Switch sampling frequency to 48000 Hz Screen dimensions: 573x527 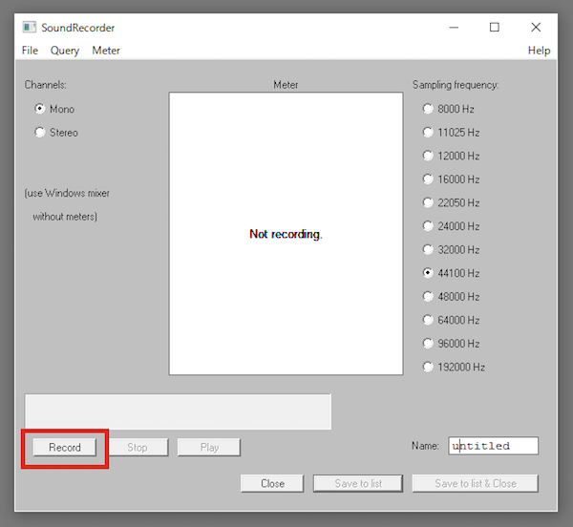[428, 297]
